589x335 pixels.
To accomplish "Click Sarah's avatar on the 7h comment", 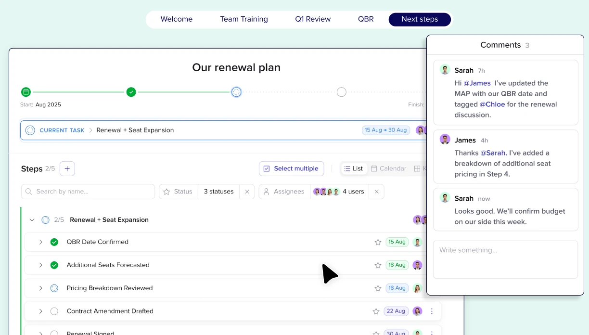I will coord(445,70).
